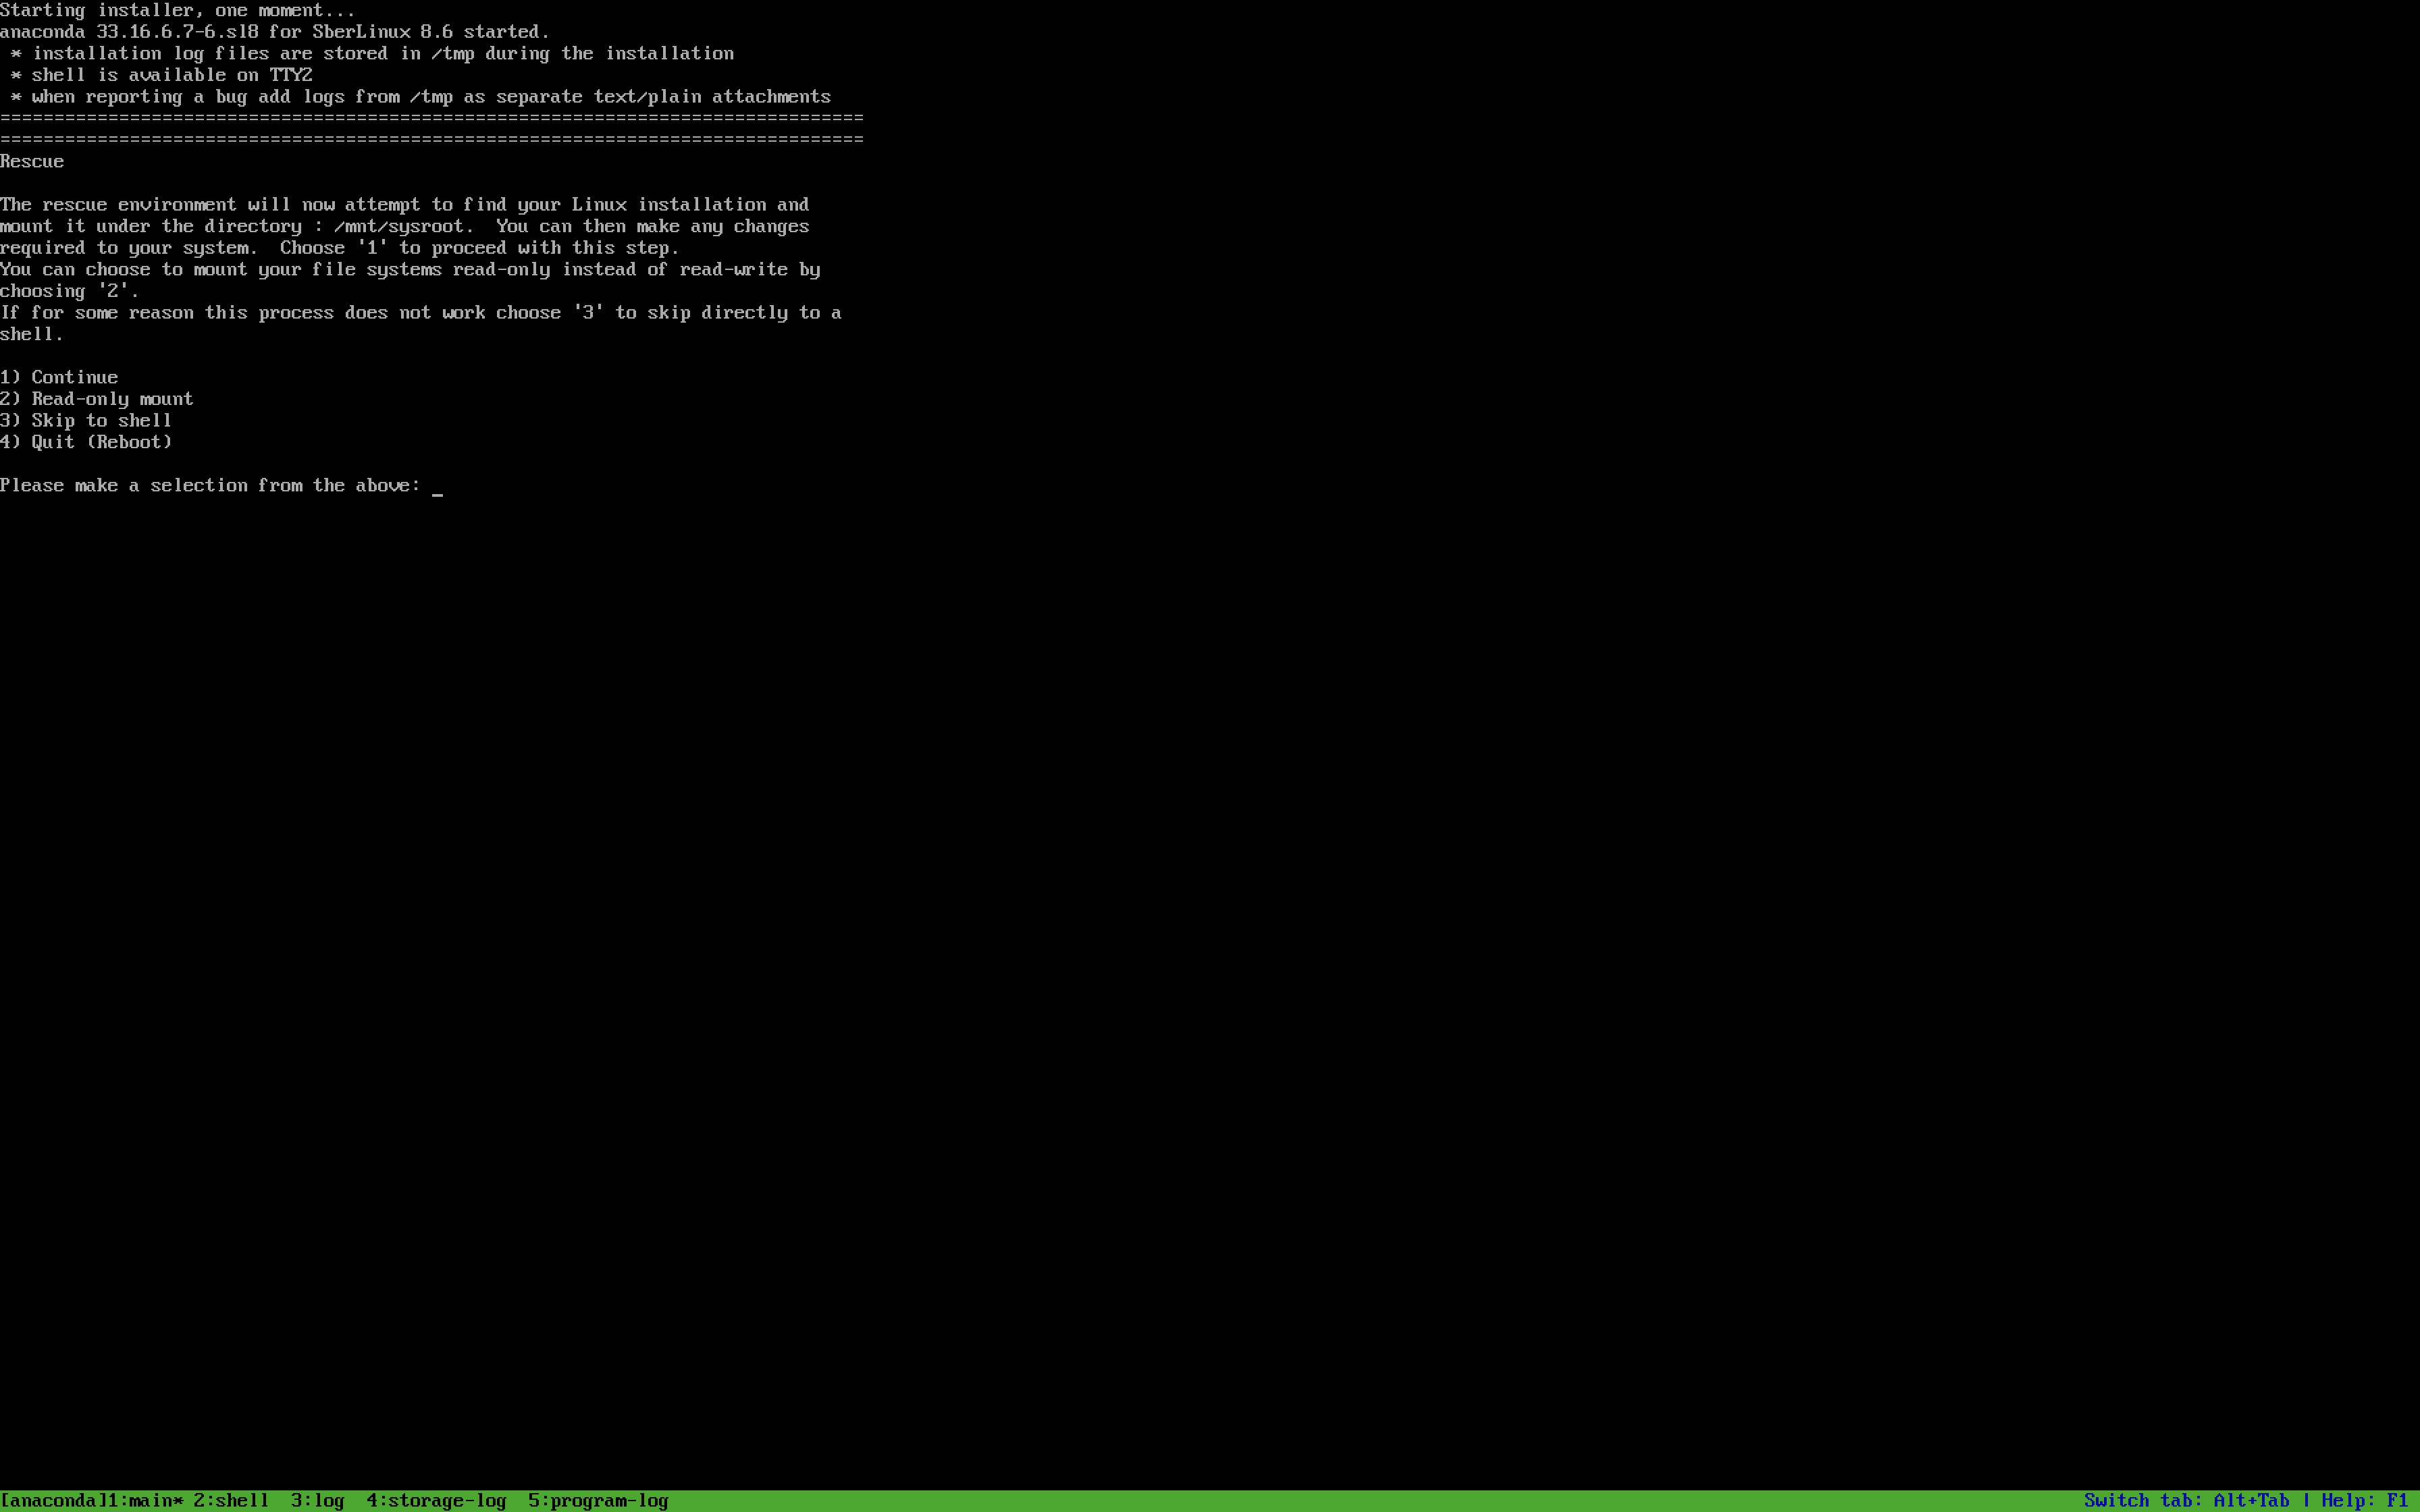
Task: Select the 5:program-log tab
Action: point(598,1500)
